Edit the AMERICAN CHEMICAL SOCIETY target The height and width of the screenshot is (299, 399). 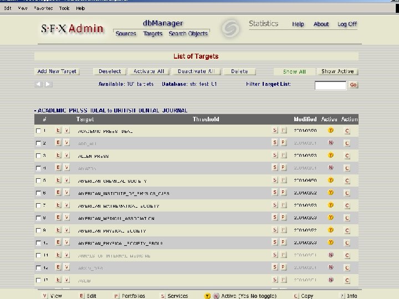(x=58, y=181)
